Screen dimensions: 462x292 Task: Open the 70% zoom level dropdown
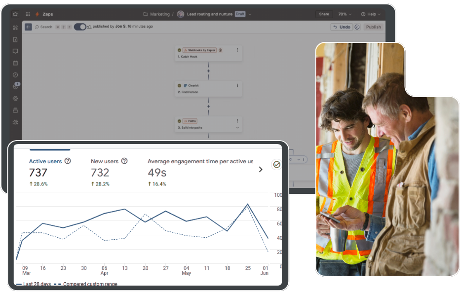pos(345,14)
